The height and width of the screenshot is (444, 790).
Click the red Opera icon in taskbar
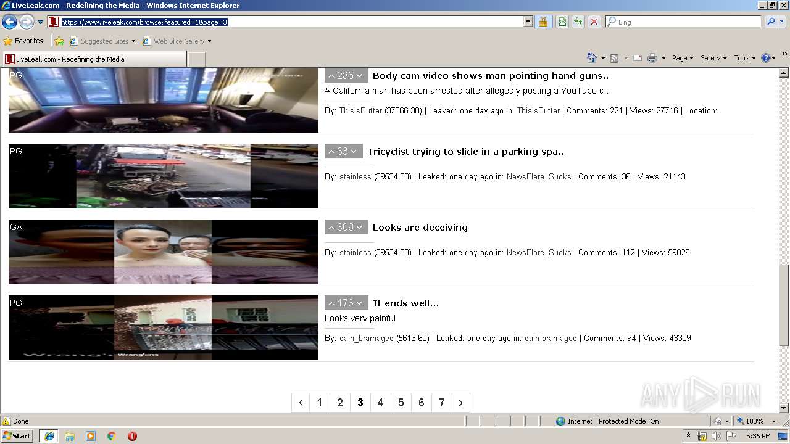coord(132,436)
